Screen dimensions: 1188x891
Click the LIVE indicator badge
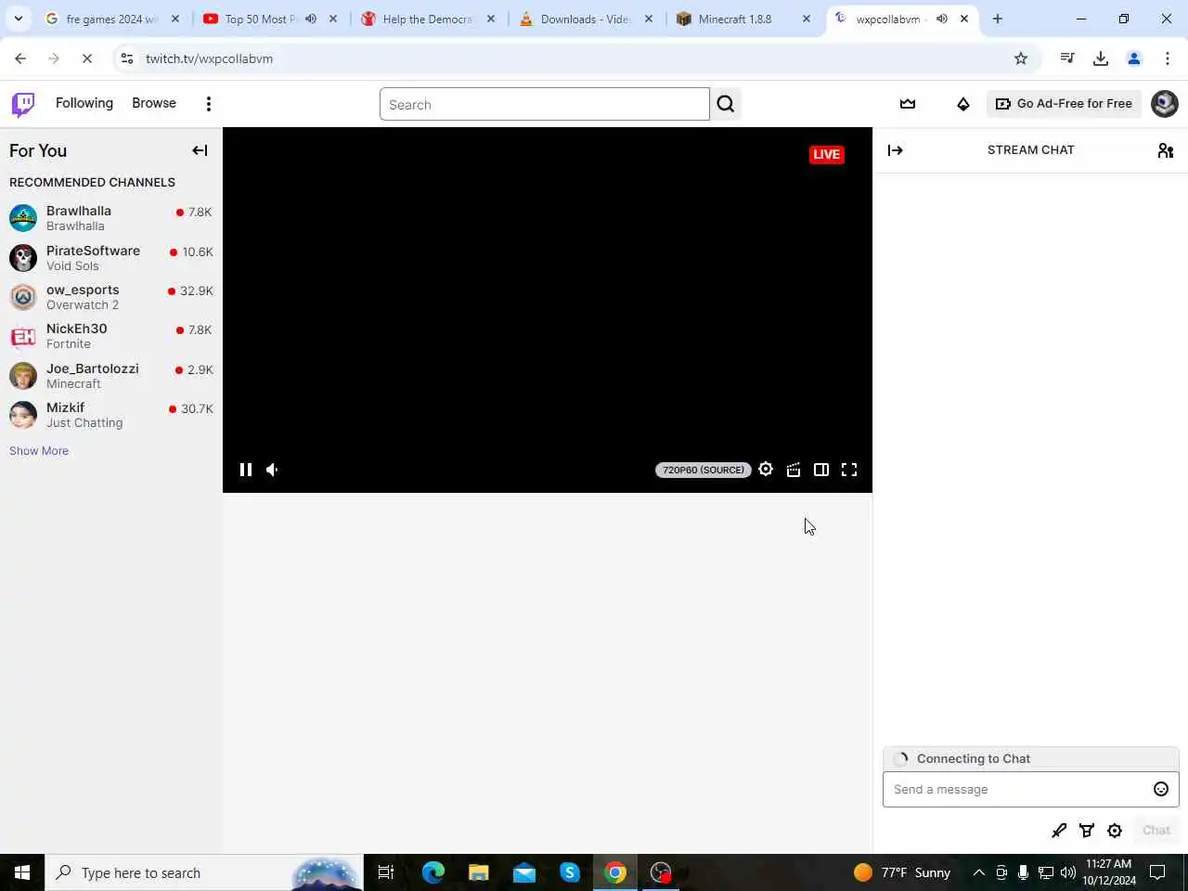point(827,155)
